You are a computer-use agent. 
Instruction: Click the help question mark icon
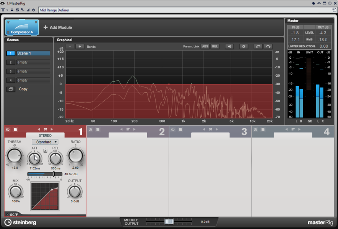tap(330, 3)
